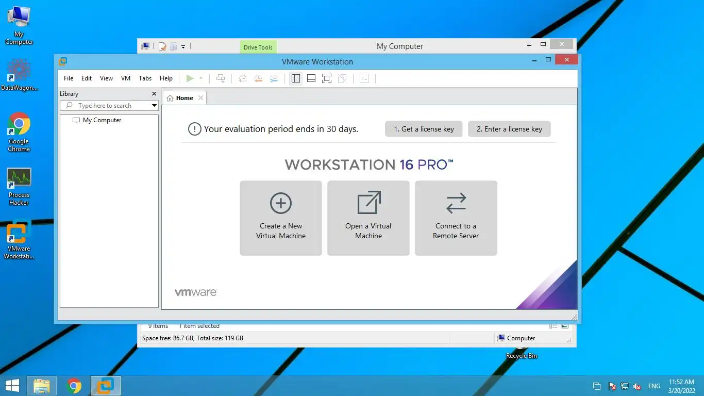
Task: Click the Windows Start button
Action: (x=12, y=386)
